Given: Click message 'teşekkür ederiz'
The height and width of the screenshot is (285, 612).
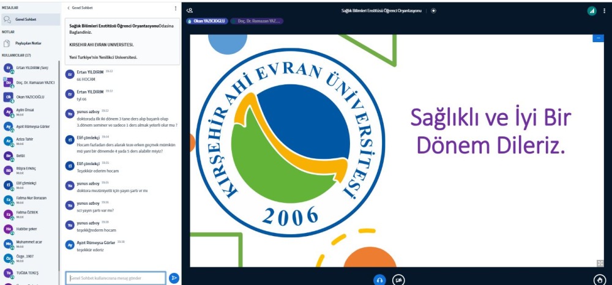Looking at the screenshot, I should click(90, 250).
